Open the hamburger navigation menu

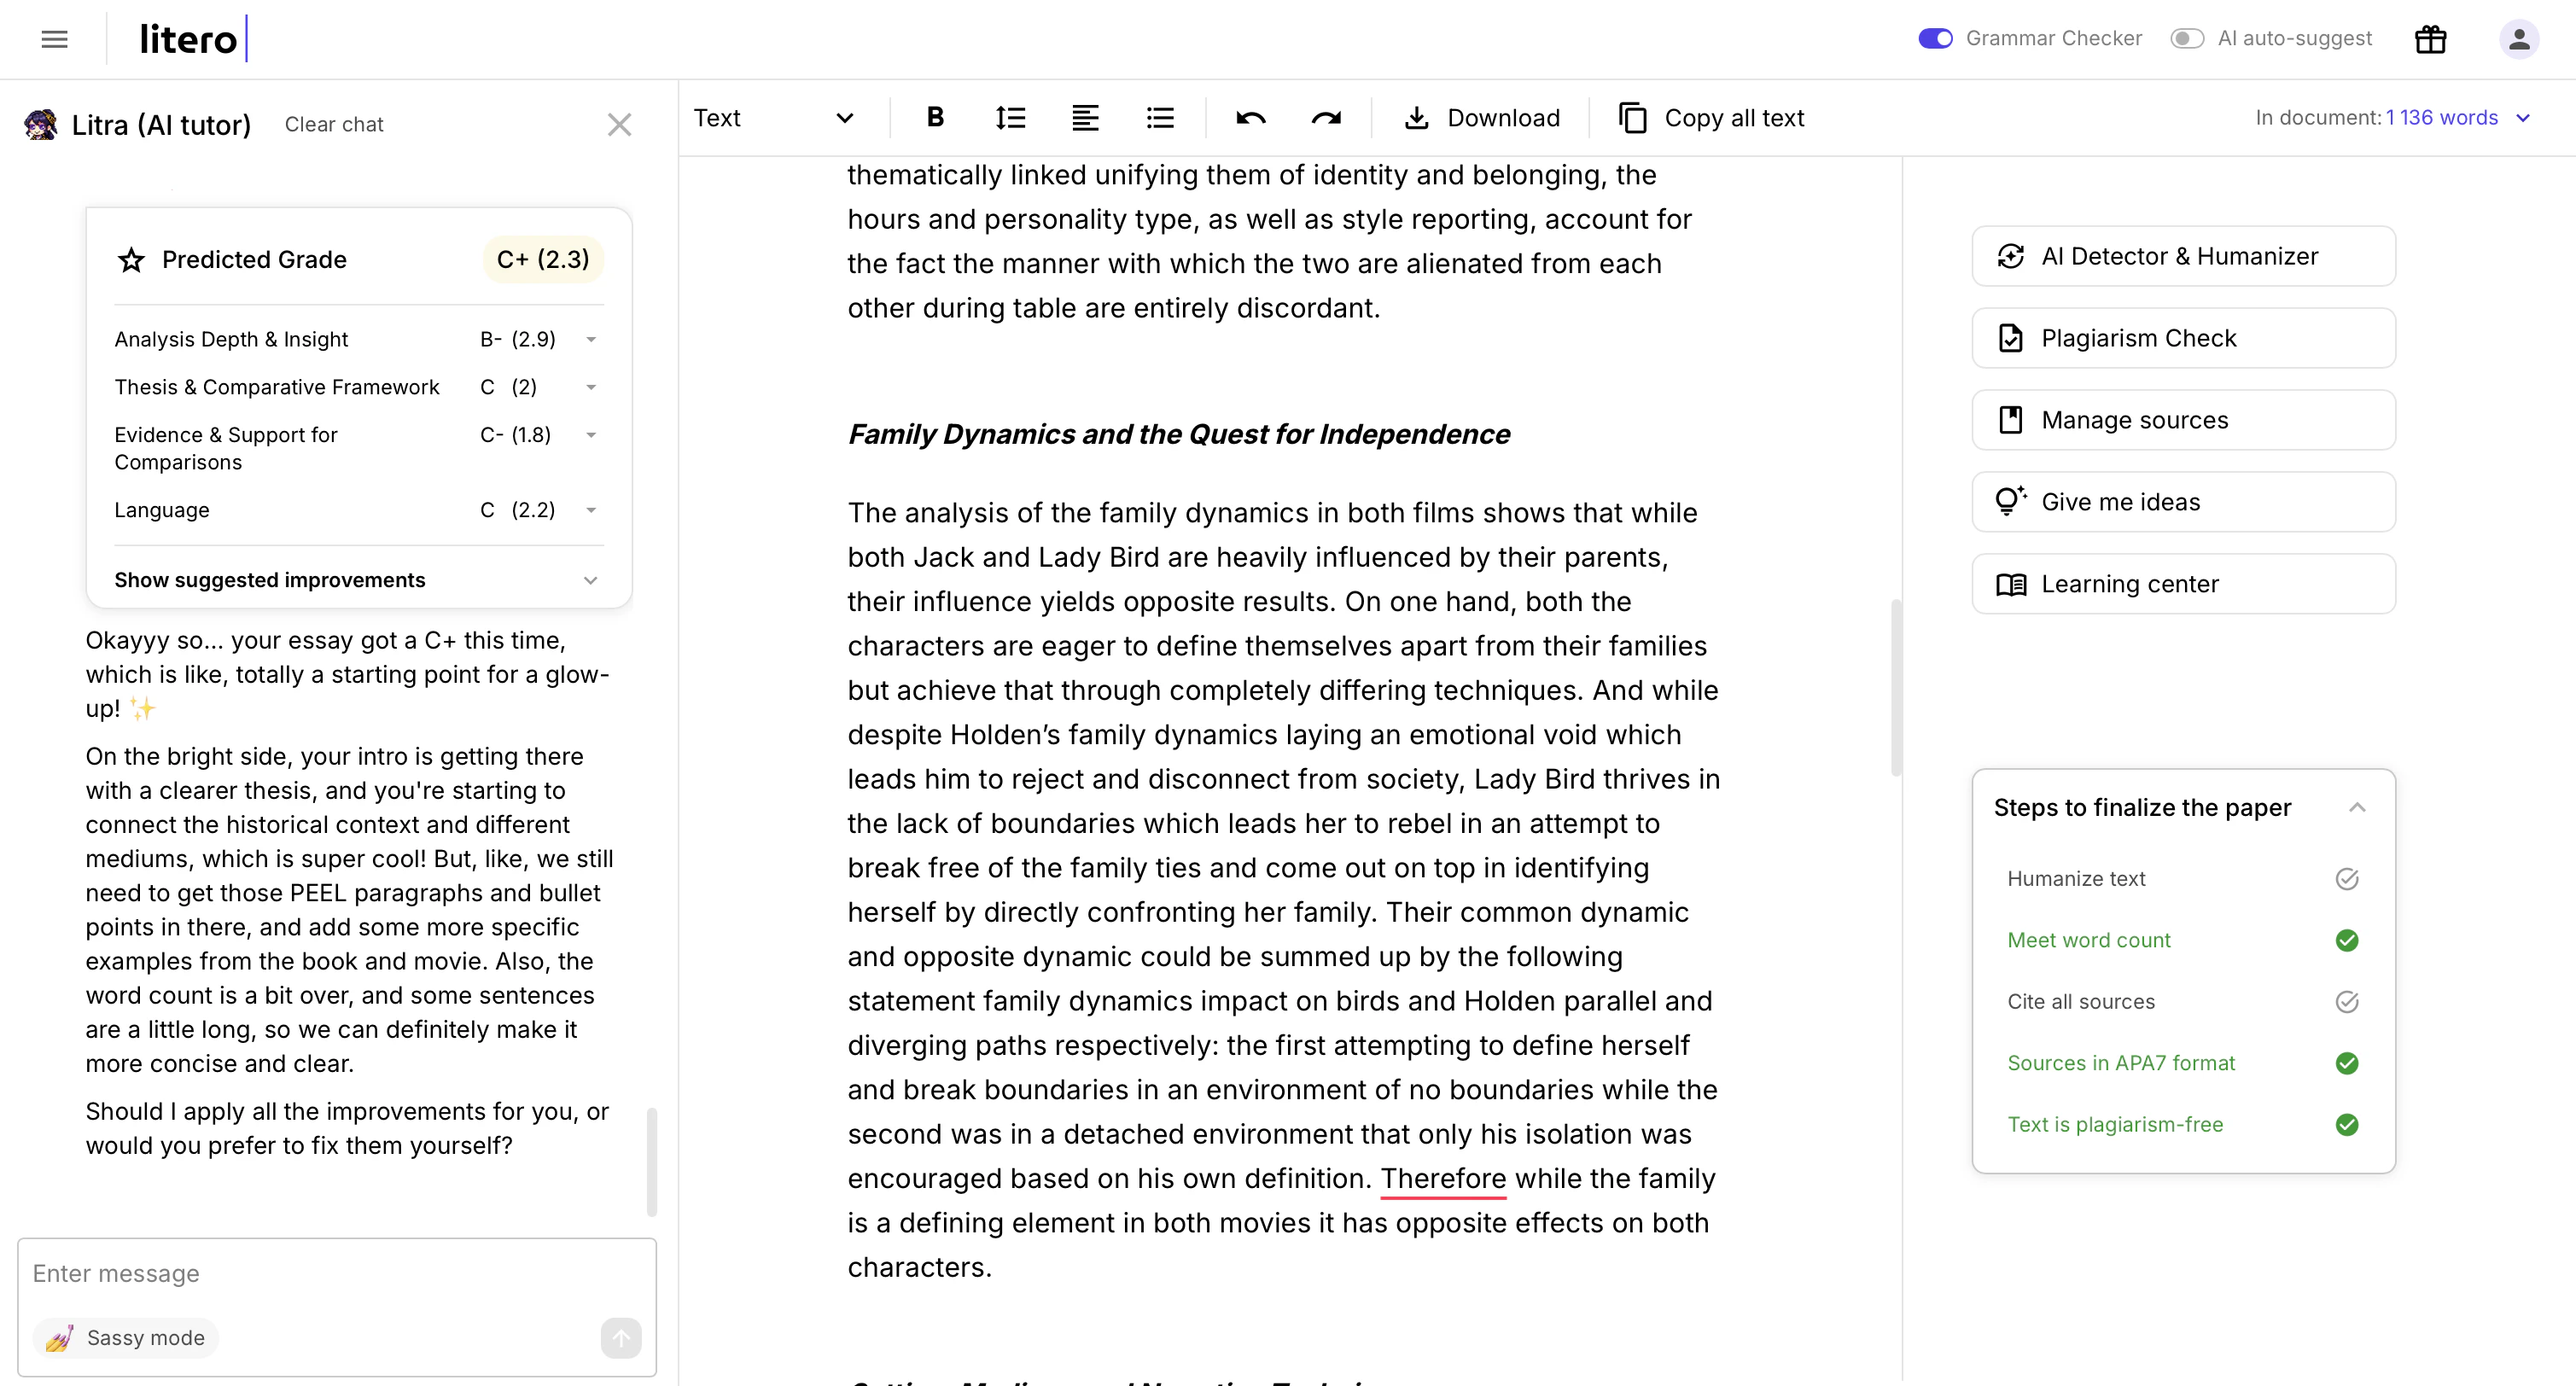click(55, 39)
